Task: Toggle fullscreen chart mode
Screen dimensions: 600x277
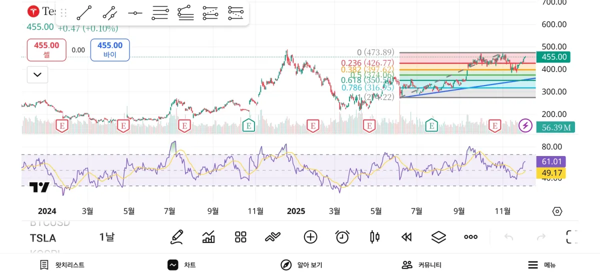Action: 572,237
